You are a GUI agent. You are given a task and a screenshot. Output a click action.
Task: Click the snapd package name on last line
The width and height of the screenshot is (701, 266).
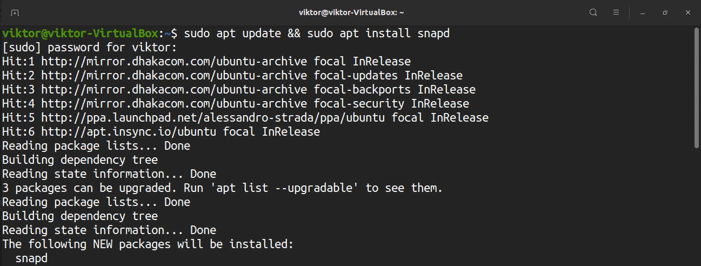tap(31, 258)
